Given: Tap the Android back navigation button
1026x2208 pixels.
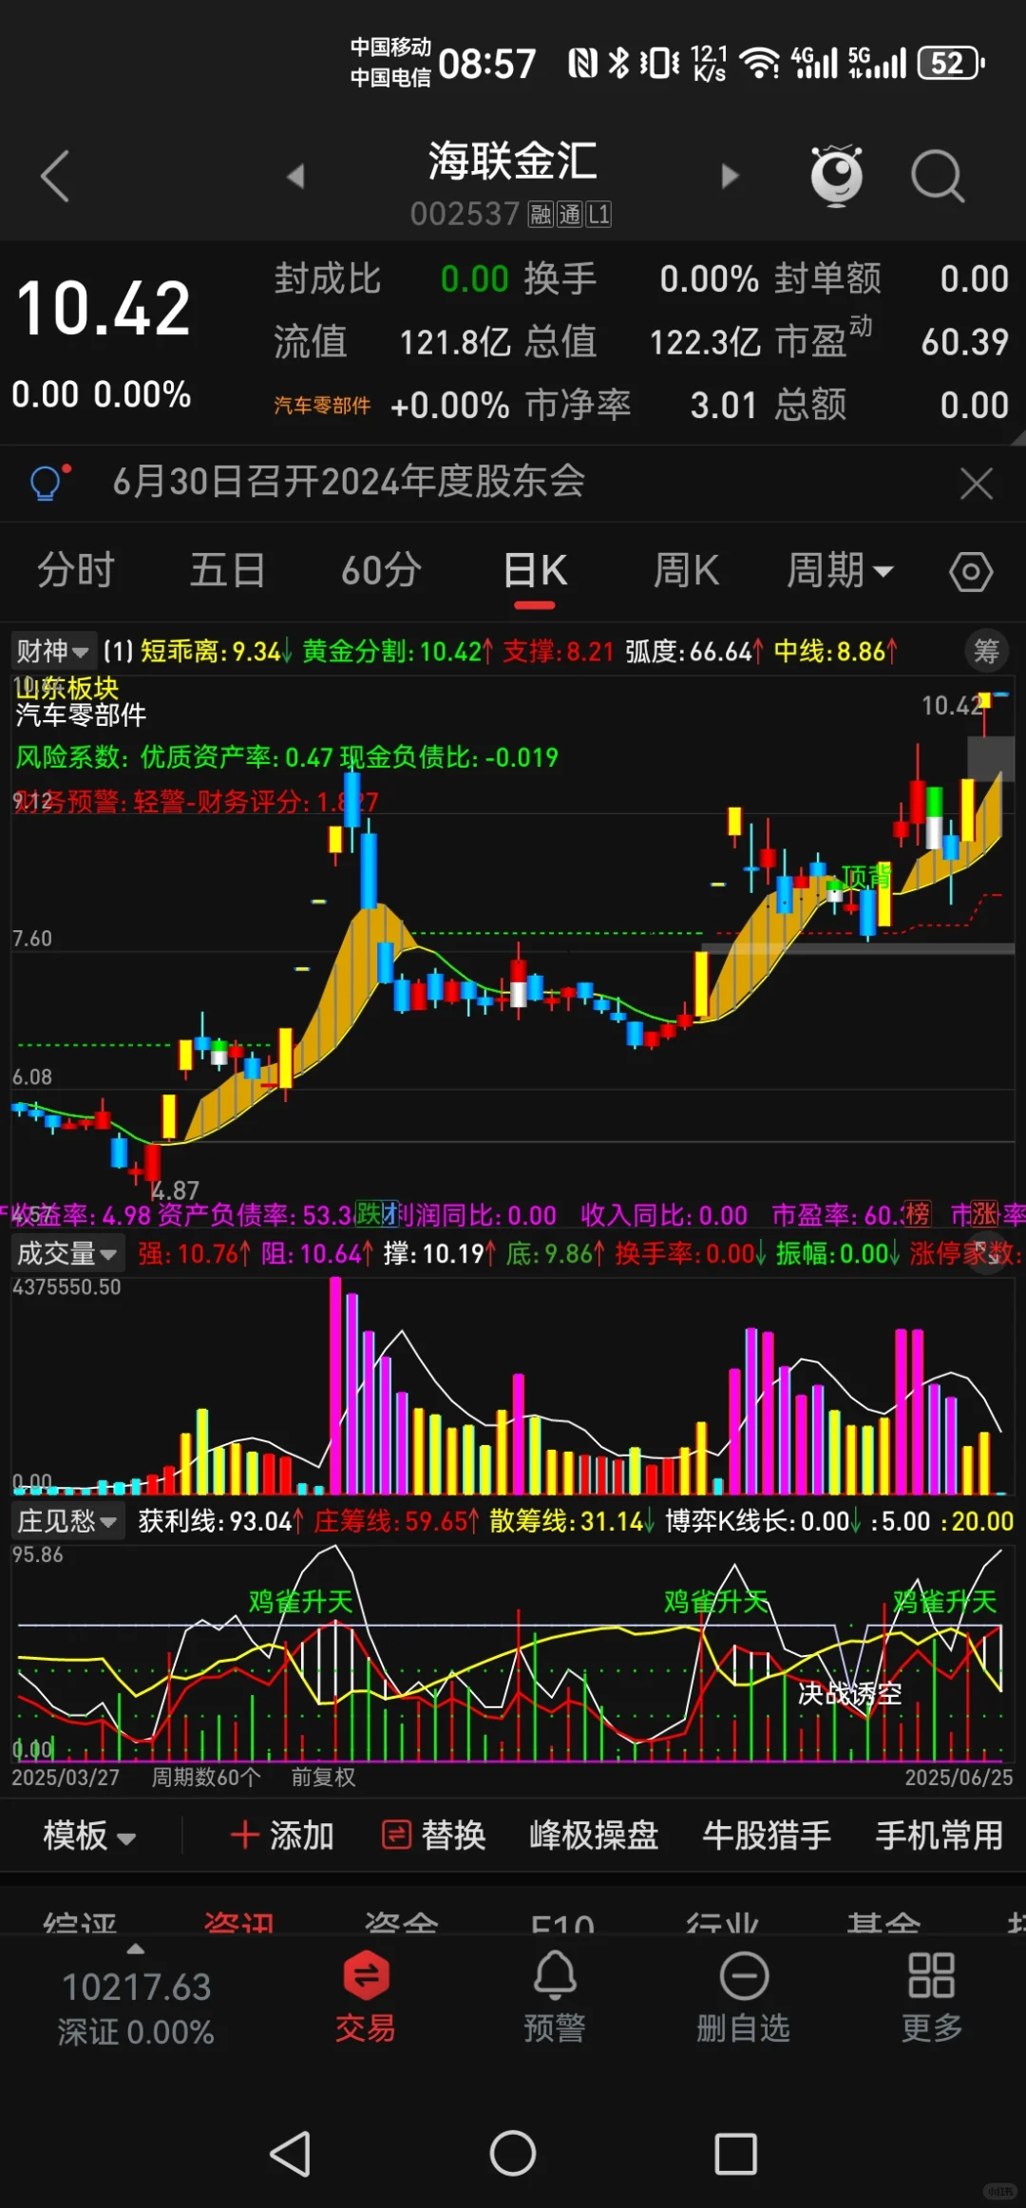Looking at the screenshot, I should click(x=290, y=2154).
